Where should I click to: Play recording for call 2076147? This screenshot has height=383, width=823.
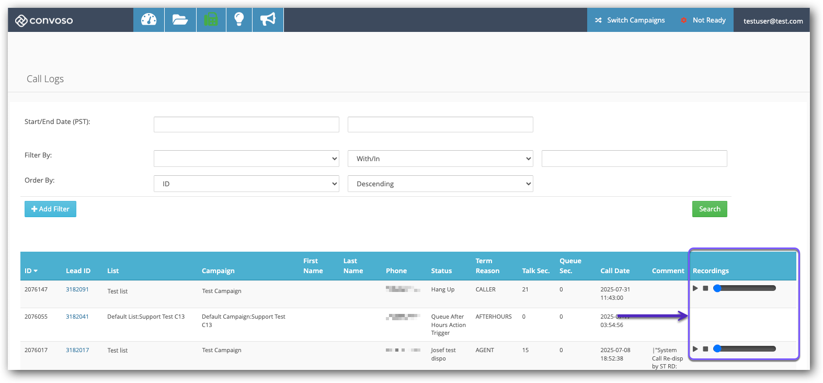pyautogui.click(x=695, y=288)
